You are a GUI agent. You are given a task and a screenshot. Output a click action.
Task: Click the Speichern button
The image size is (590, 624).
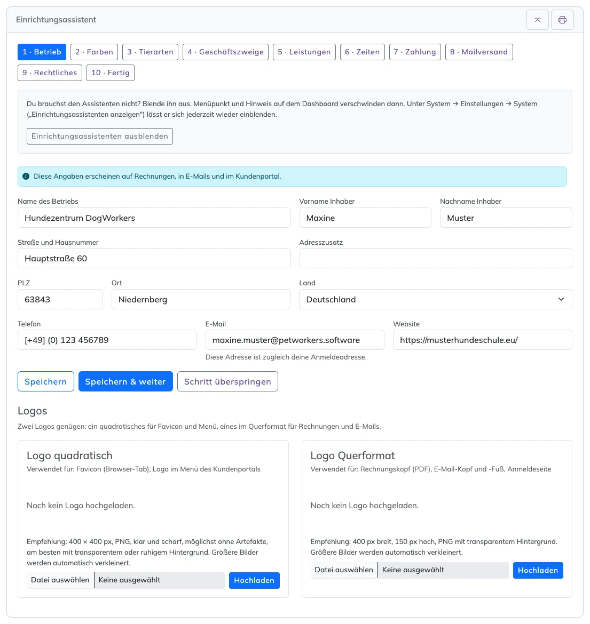(46, 381)
